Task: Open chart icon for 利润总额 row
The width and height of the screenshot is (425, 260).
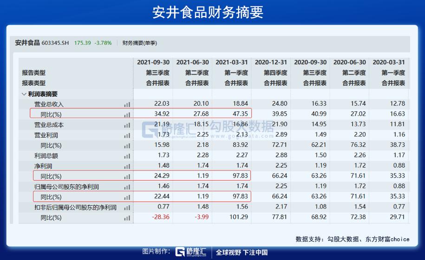Action: [127, 156]
